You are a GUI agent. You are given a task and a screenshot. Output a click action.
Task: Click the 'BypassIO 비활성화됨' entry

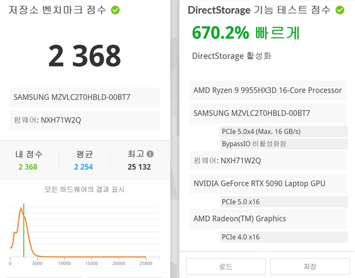coord(284,144)
